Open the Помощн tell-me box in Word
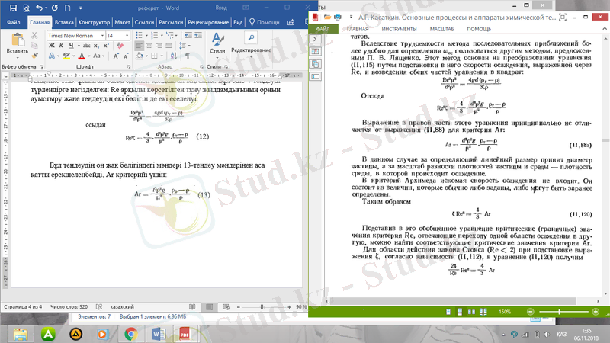The image size is (610, 343). 265,23
